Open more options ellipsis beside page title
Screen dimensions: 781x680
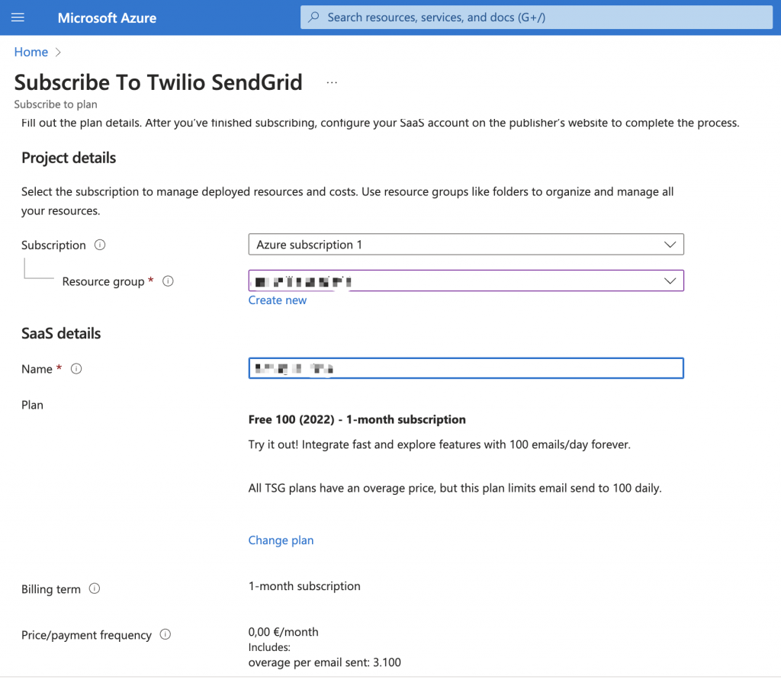[x=332, y=82]
